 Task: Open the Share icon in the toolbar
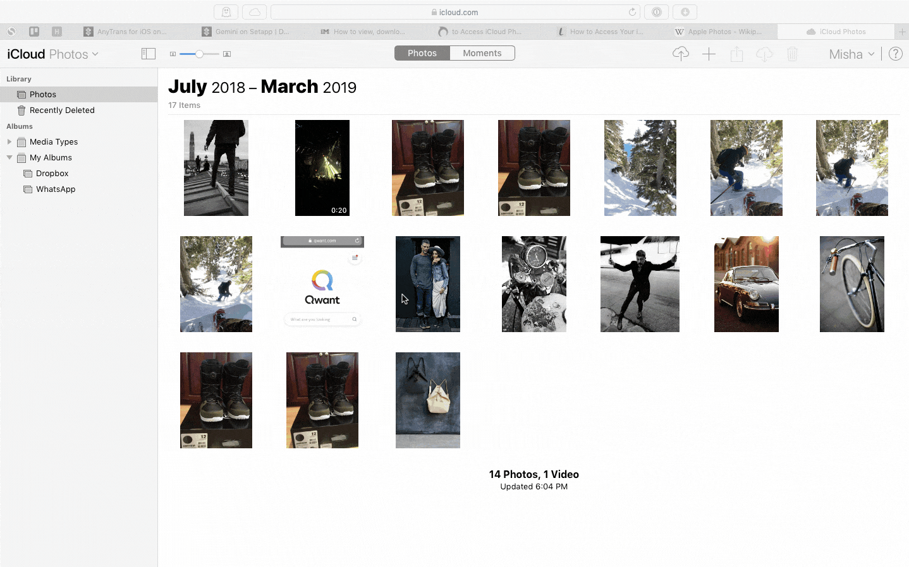click(x=736, y=54)
